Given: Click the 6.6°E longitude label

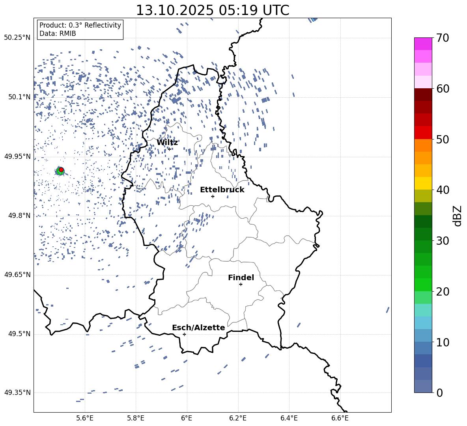Looking at the screenshot, I should tap(340, 418).
